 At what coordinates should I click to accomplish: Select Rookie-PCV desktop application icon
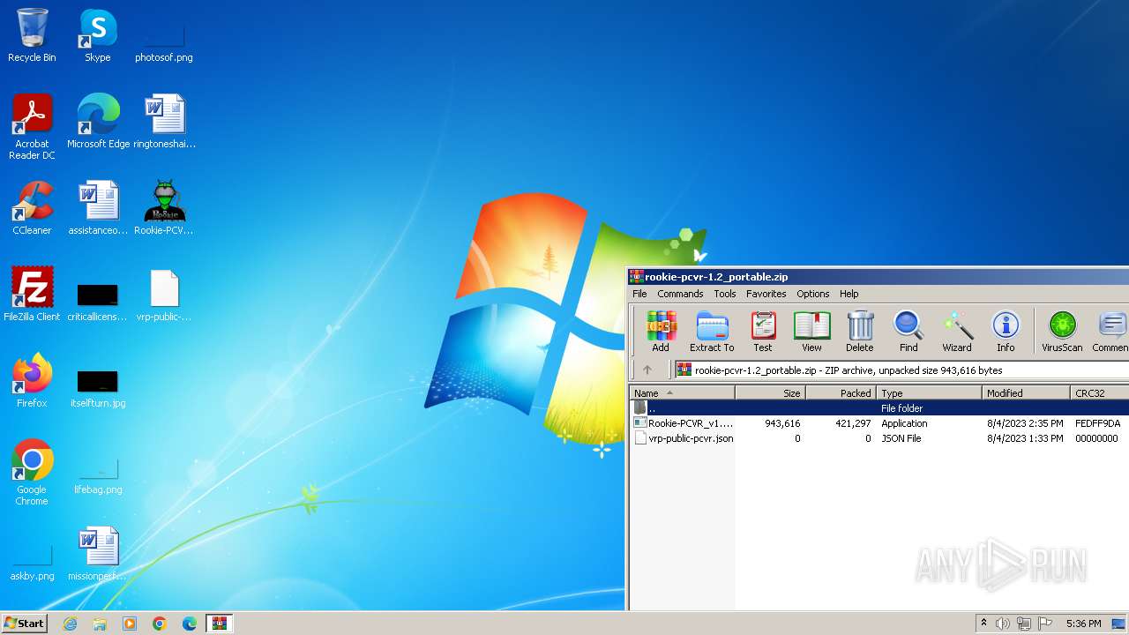[x=164, y=208]
